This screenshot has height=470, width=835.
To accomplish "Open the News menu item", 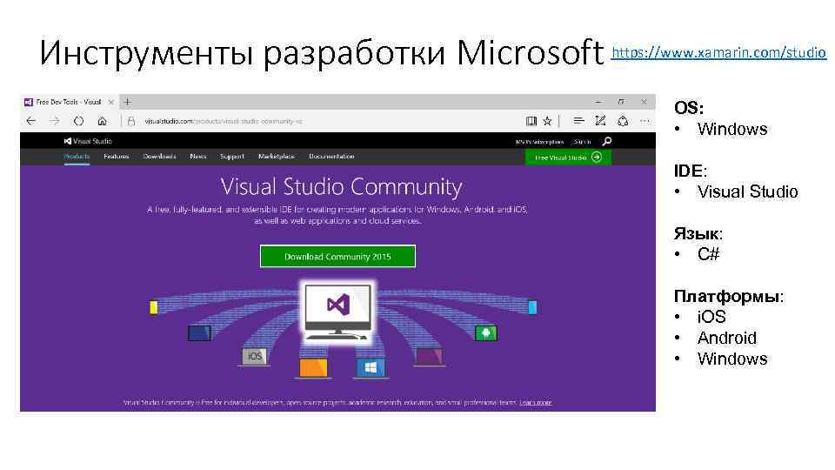I will 198,156.
